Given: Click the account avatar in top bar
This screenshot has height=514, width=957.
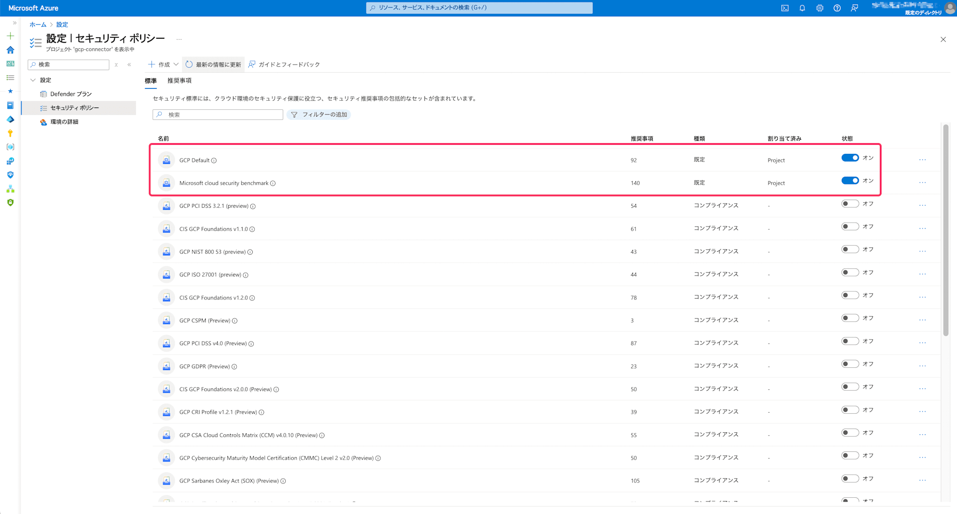Looking at the screenshot, I should 950,8.
